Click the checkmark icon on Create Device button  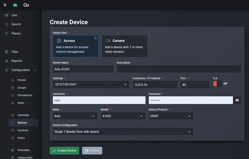[x=54, y=151]
